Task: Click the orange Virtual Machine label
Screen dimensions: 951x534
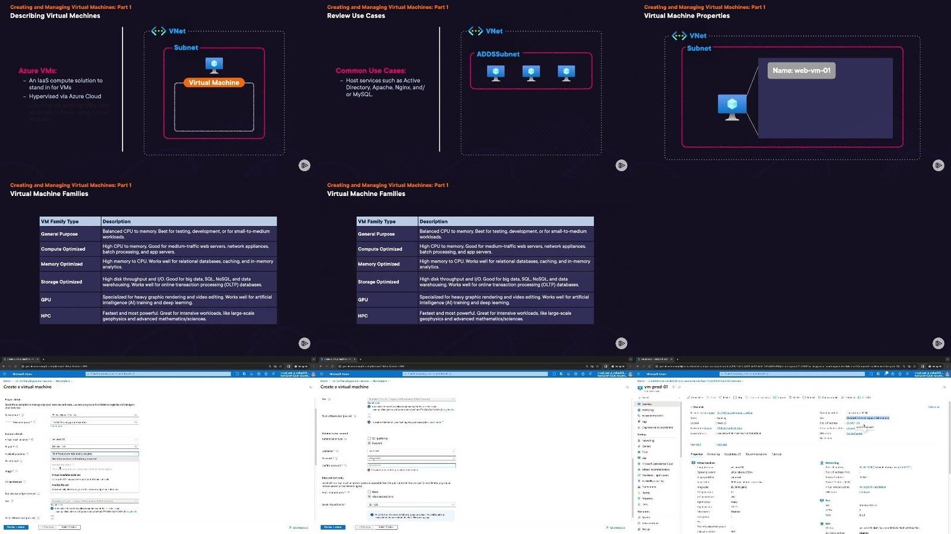Action: [214, 83]
